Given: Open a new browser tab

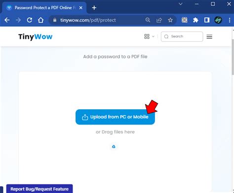Looking at the screenshot, I should 94,8.
